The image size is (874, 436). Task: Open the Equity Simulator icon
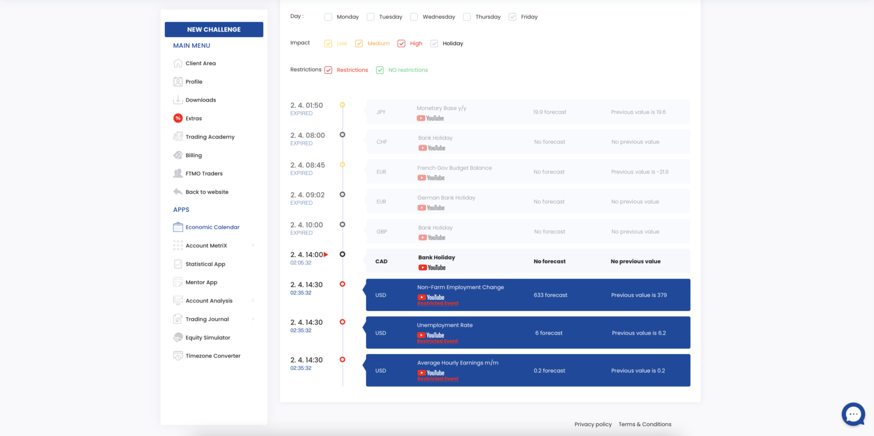pyautogui.click(x=178, y=338)
